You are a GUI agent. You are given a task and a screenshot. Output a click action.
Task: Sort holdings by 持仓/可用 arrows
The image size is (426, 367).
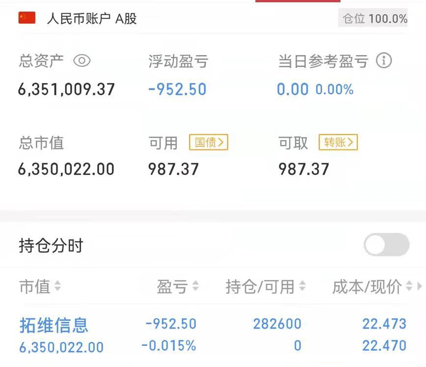(302, 286)
